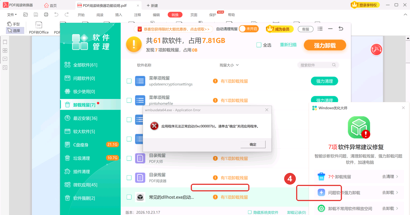Click the print icon in PDF toolbar
The width and height of the screenshot is (410, 215).
(46, 15)
